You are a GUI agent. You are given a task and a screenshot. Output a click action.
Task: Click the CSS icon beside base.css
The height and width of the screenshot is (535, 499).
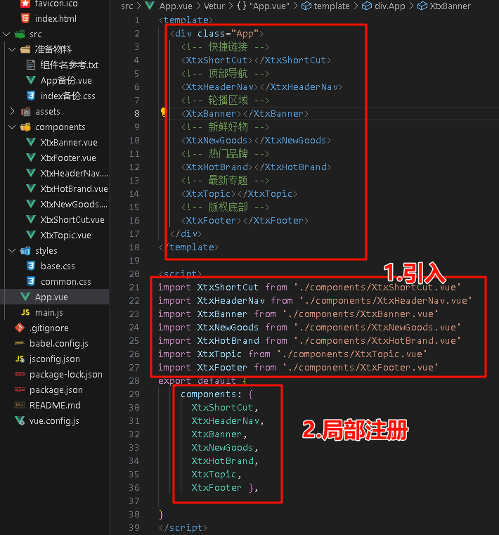tap(31, 266)
